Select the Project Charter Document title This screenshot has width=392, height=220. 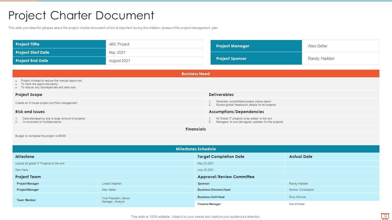pos(81,15)
